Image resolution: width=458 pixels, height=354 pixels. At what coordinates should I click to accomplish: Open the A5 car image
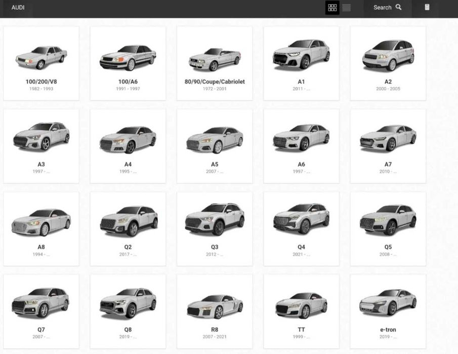coord(215,140)
